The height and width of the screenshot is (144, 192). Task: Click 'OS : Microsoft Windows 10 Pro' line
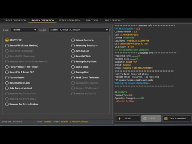tap(131, 44)
